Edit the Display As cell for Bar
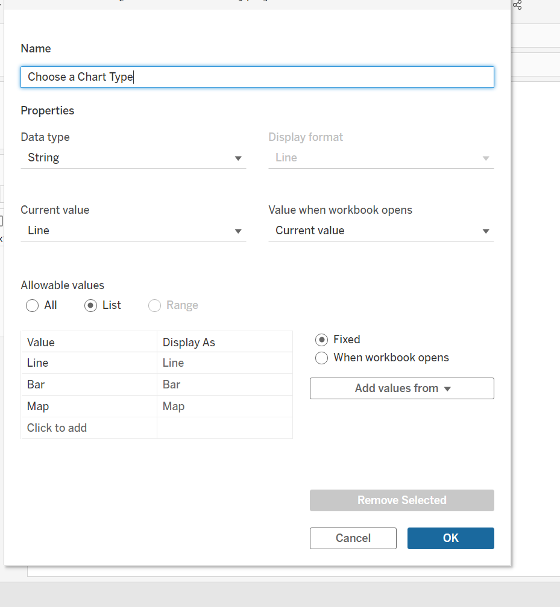The height and width of the screenshot is (607, 560). (x=224, y=385)
